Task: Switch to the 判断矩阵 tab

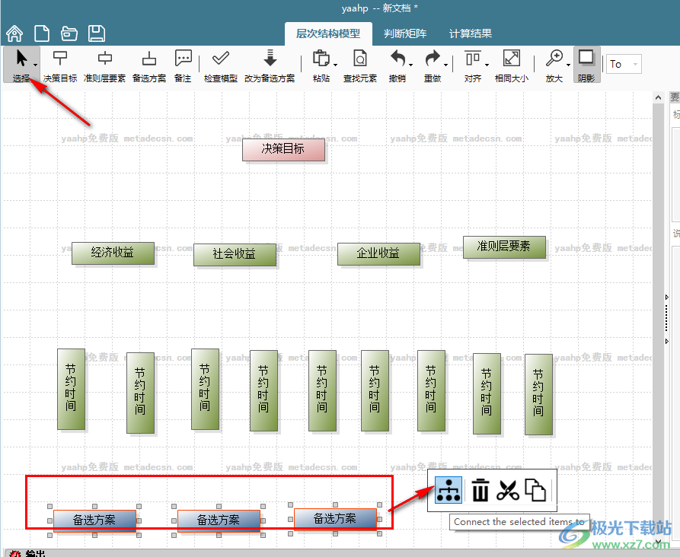Action: point(405,33)
